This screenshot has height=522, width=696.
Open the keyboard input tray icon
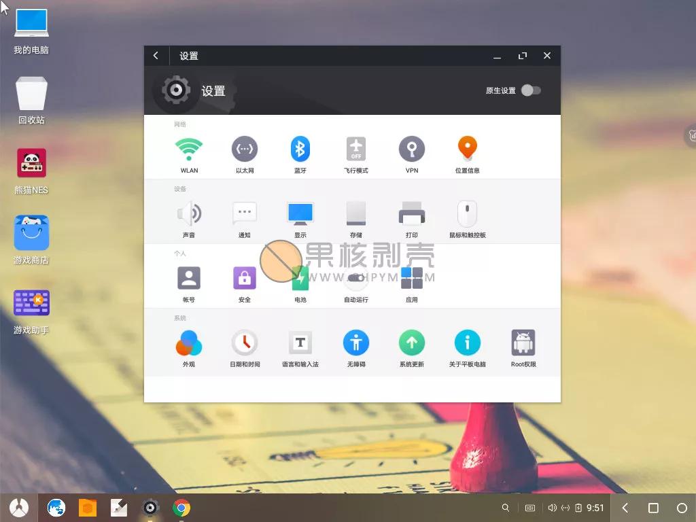click(x=530, y=508)
